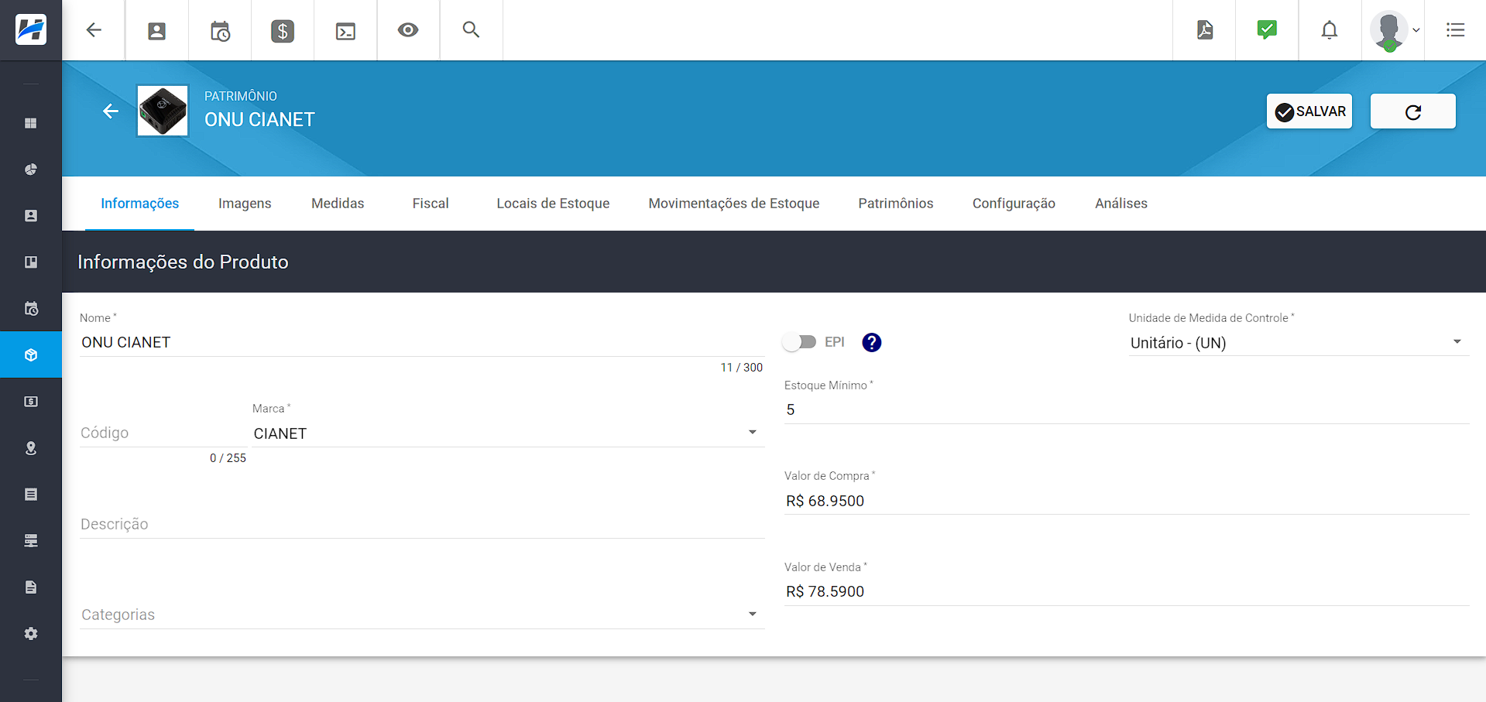Open the book icon in sidebar

pos(31,262)
